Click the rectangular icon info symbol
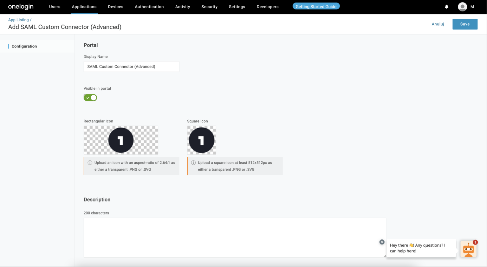 [90, 162]
